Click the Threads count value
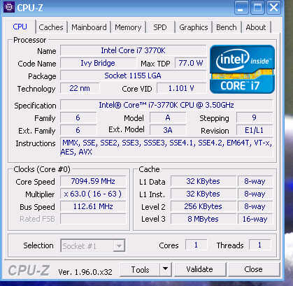This screenshot has height=286, width=293. pyautogui.click(x=259, y=245)
